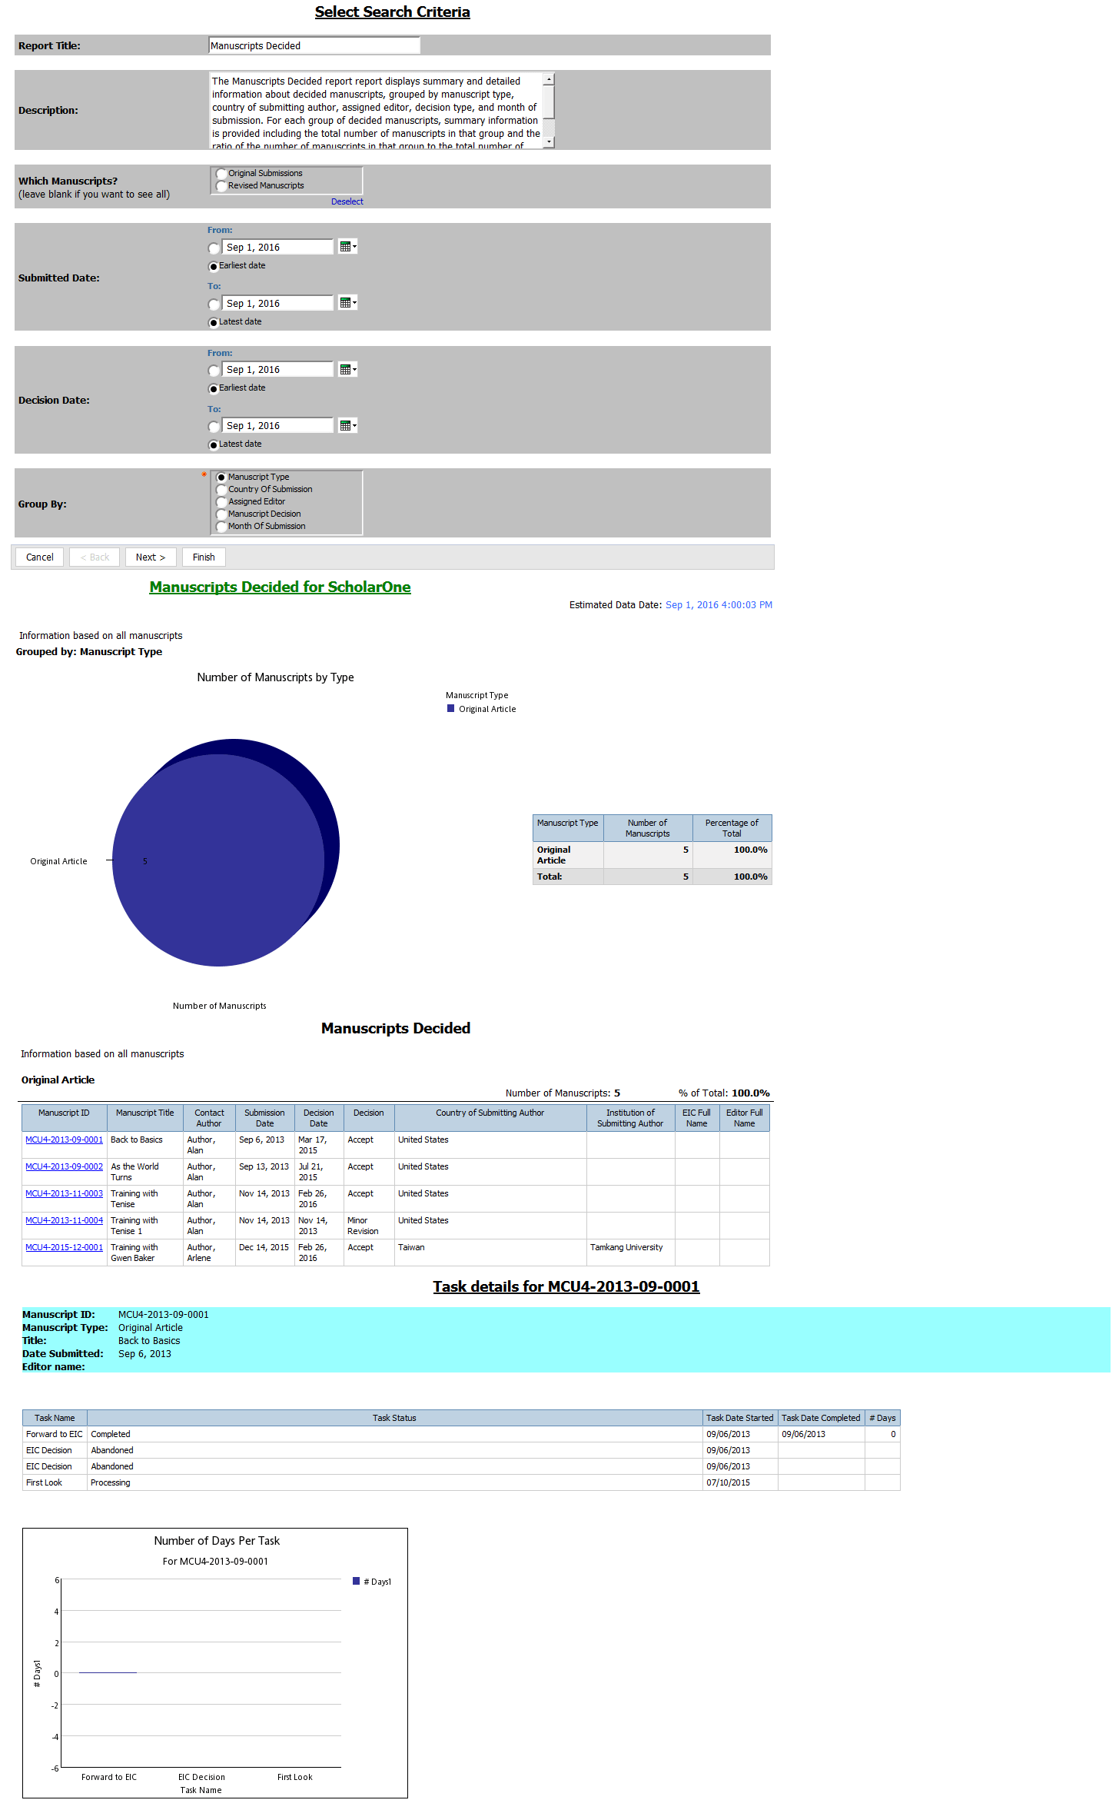Screen dimensions: 1119x1810
Task: Click Submitted Date From date field
Action: (x=278, y=247)
